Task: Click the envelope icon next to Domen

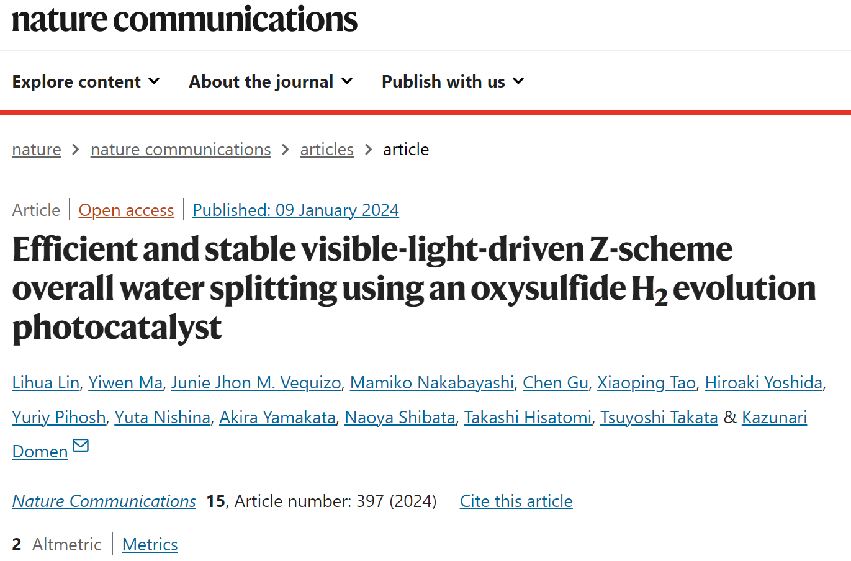Action: [81, 446]
